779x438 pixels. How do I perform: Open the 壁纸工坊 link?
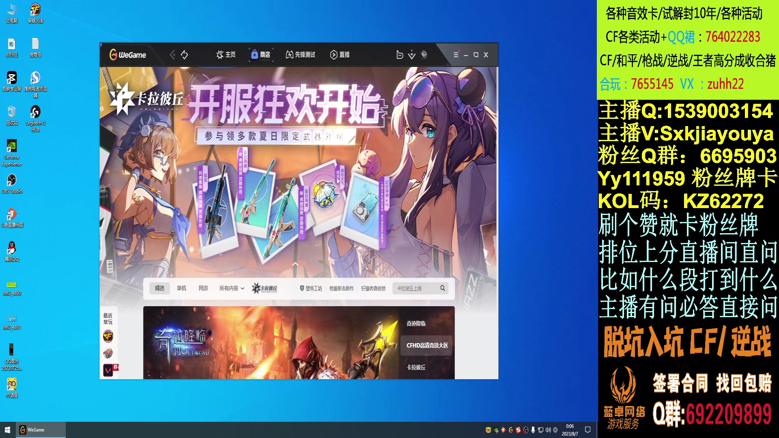311,288
